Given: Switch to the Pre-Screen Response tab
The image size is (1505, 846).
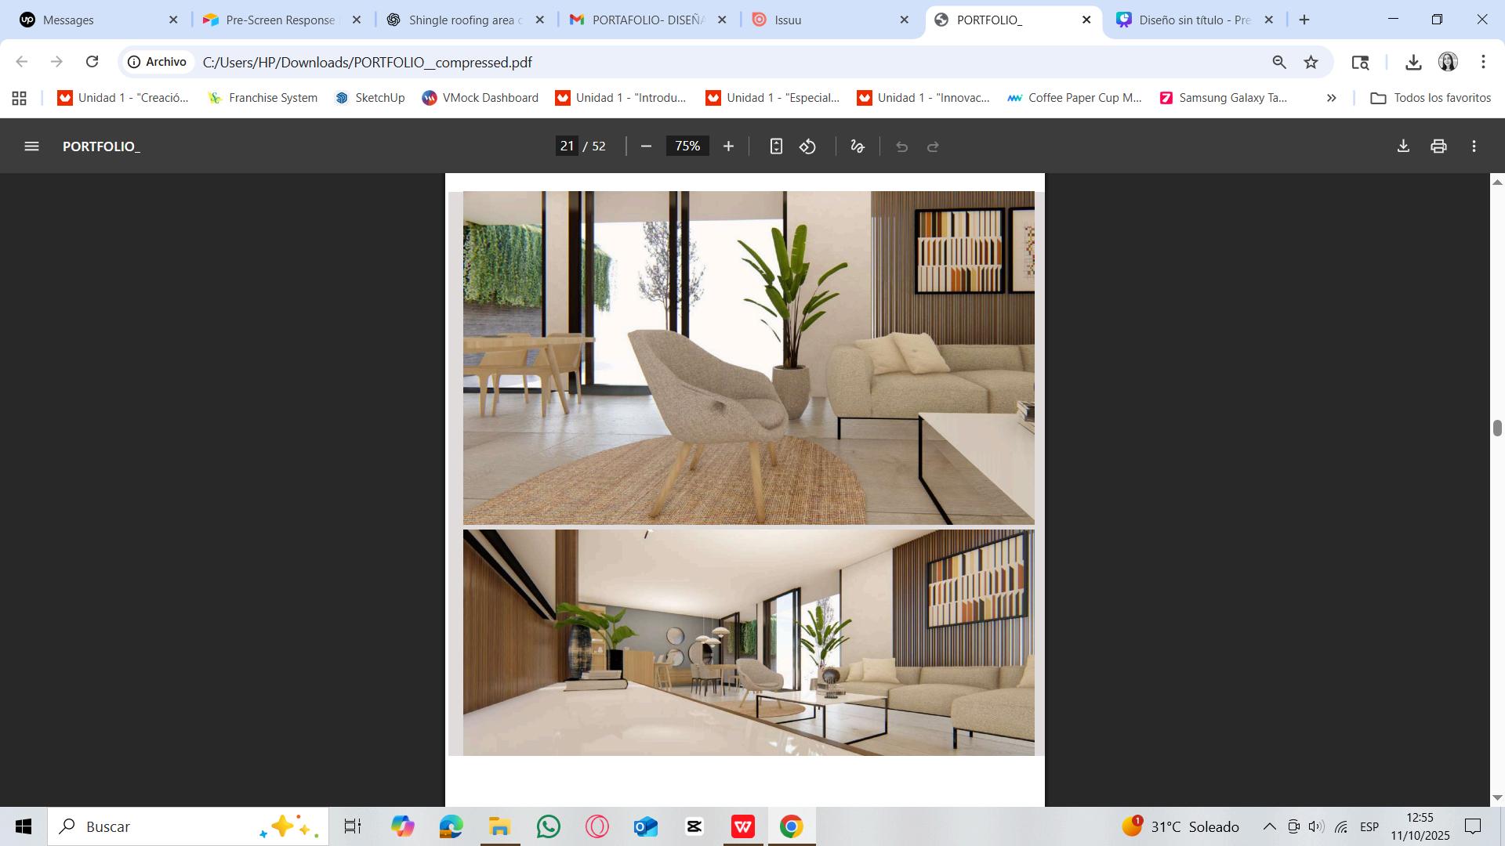Looking at the screenshot, I should pos(280,20).
